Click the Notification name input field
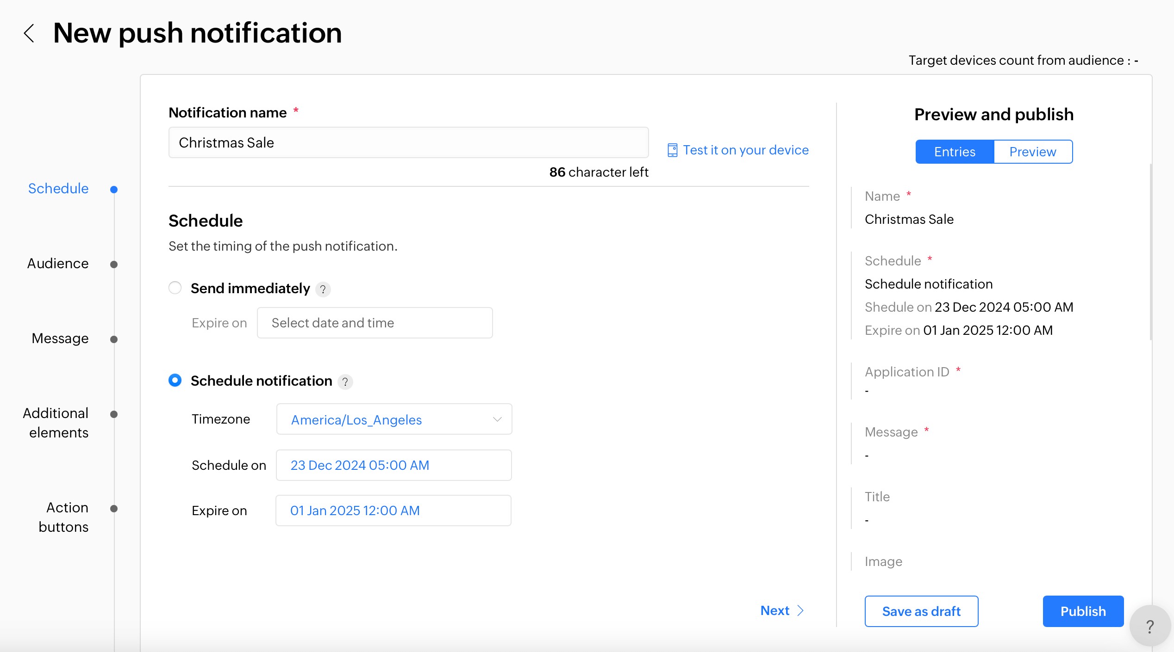 (x=408, y=143)
